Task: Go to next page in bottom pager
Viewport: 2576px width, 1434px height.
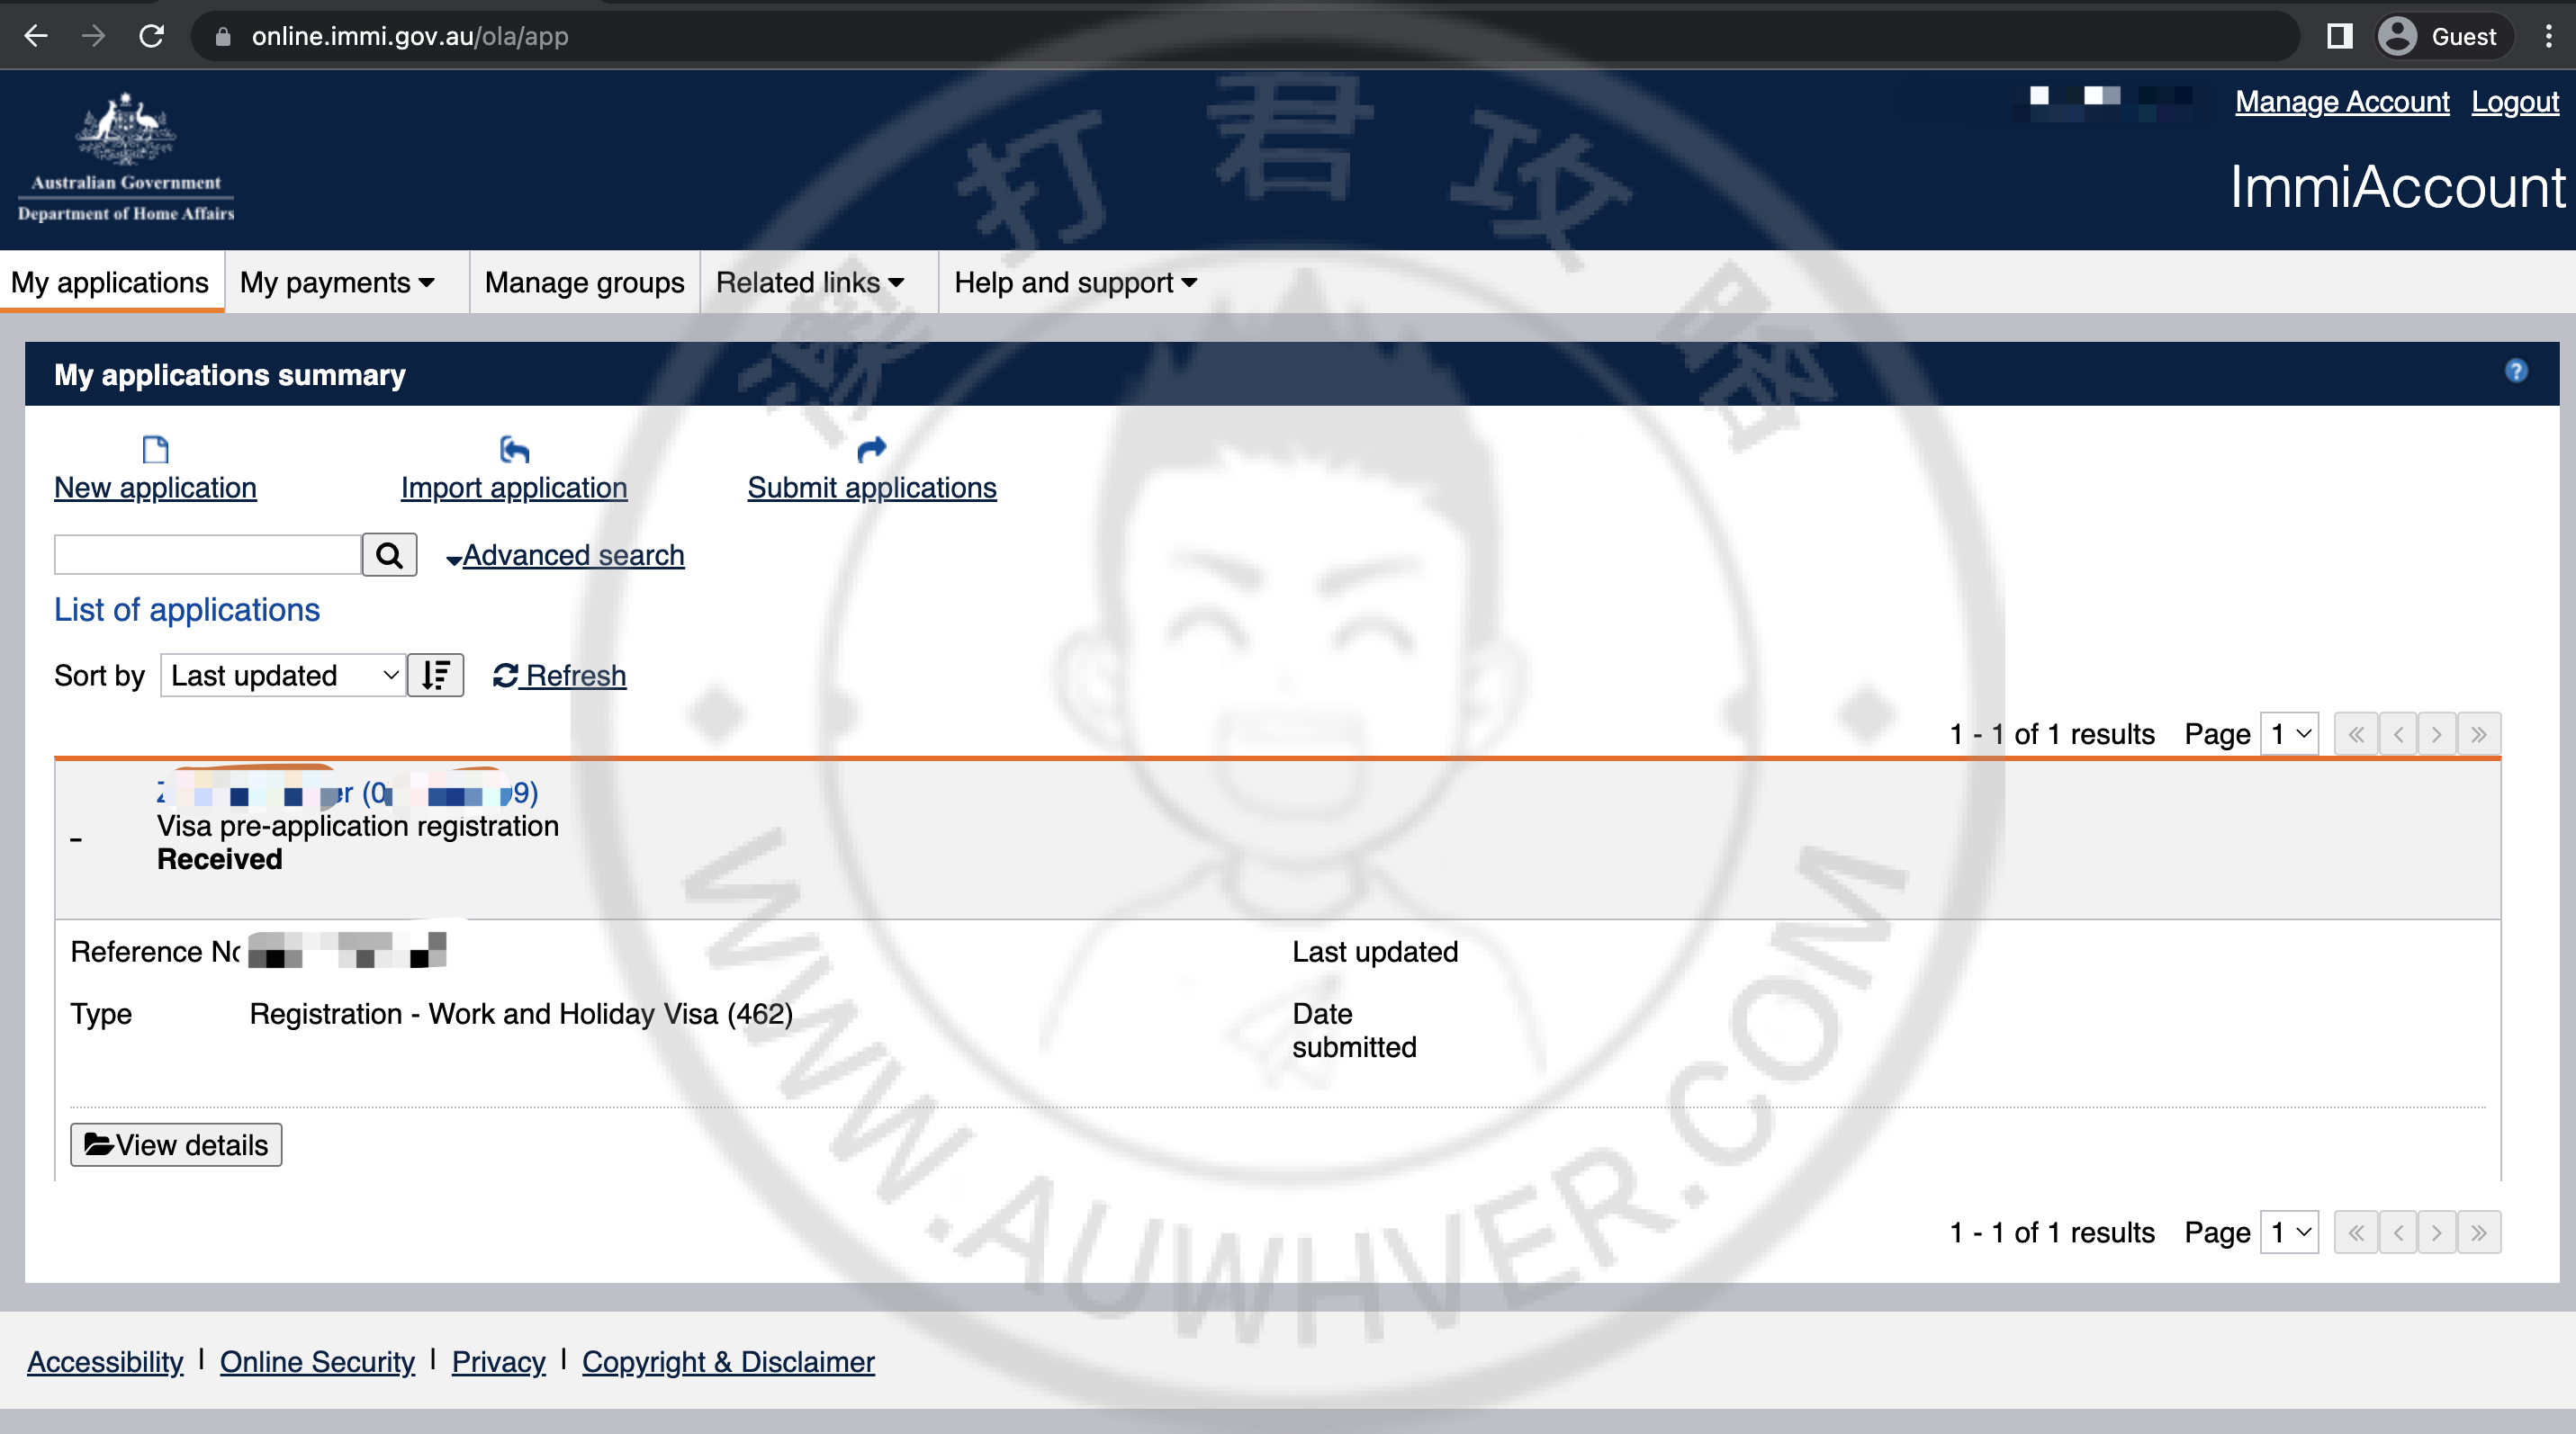Action: [x=2438, y=1232]
